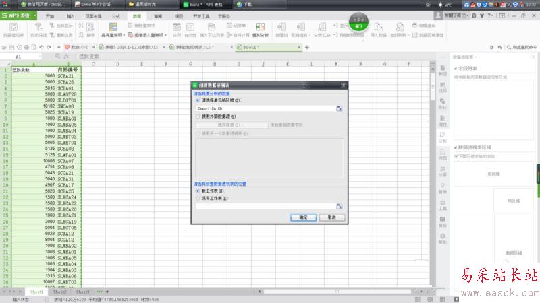This screenshot has width=540, height=303.
Task: Collapse the Field List (字段列表) section
Action: click(455, 69)
